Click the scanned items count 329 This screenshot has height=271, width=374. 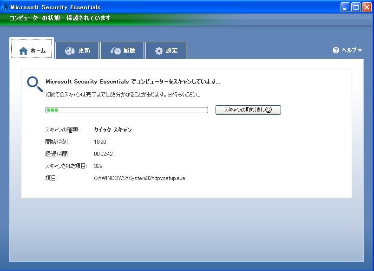pos(98,166)
